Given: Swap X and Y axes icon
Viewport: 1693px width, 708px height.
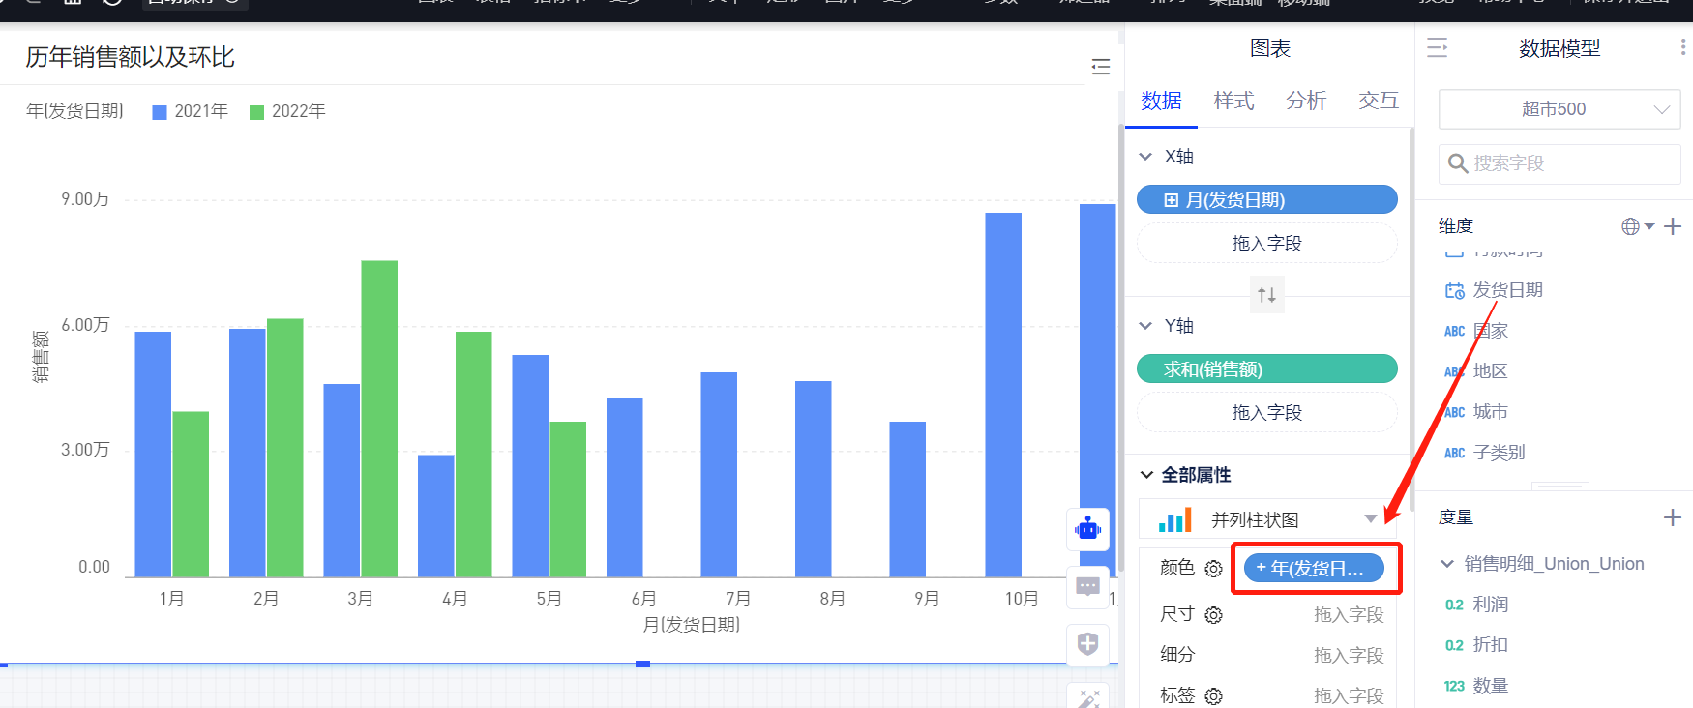Looking at the screenshot, I should pyautogui.click(x=1266, y=294).
